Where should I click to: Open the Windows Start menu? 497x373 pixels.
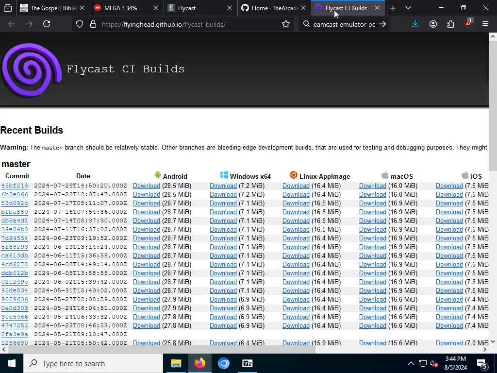click(x=12, y=363)
